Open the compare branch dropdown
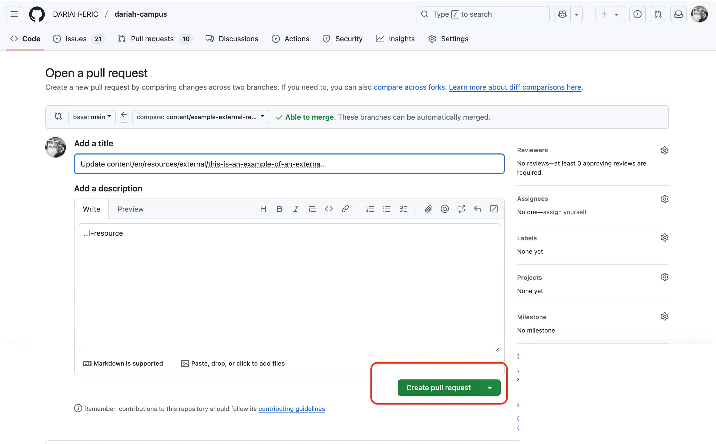The image size is (716, 444). pyautogui.click(x=200, y=117)
